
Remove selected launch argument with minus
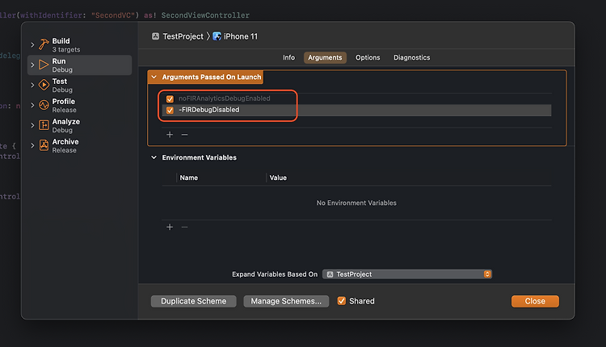pyautogui.click(x=185, y=134)
